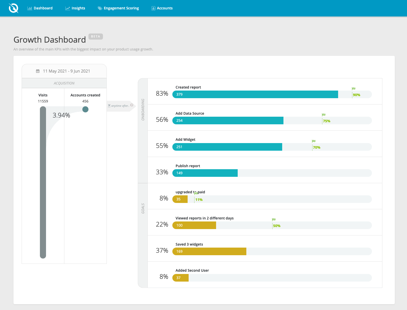
Task: Open the Dashboard menu item
Action: point(40,8)
